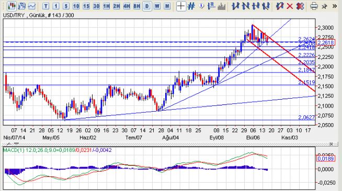This screenshot has width=342, height=191.
Task: Click the Eyl/08 date axis label
Action: (x=216, y=137)
